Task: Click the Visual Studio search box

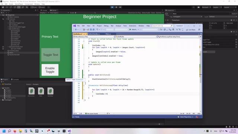Action: 163,26
